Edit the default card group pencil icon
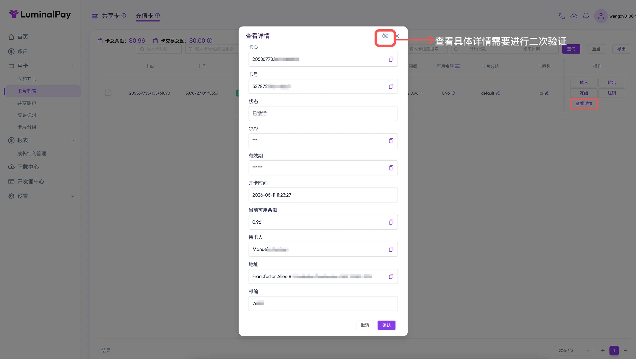Image resolution: width=636 pixels, height=359 pixels. click(498, 93)
